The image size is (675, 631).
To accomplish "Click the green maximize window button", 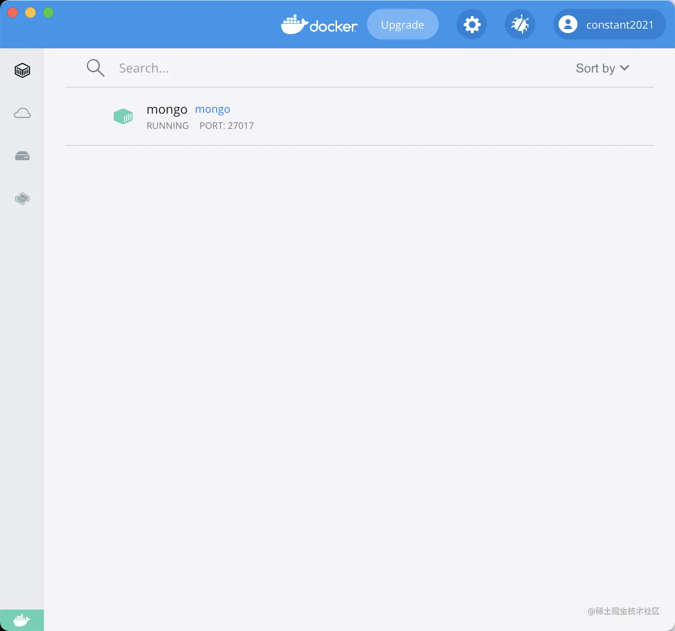I will coord(48,13).
